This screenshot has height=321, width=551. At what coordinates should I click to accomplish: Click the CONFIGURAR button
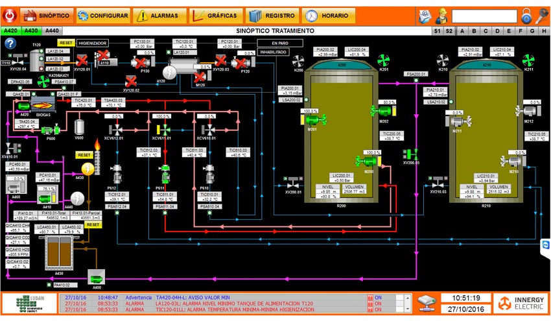point(102,16)
